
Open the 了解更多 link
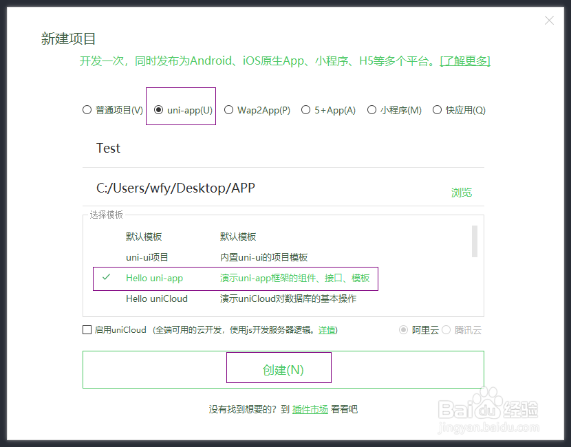tap(465, 61)
